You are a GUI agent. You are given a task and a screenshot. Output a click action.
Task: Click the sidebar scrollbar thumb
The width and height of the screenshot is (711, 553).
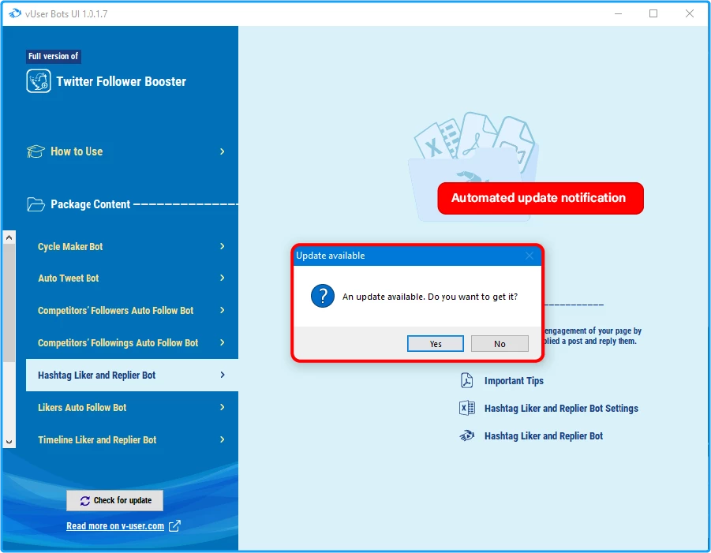pos(9,303)
